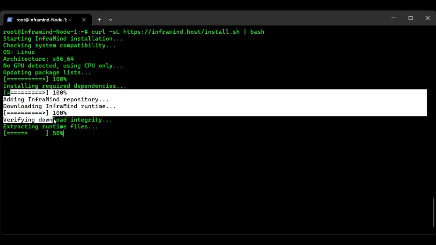
Task: Click 'Checking system compatibility...' line
Action: [59, 45]
